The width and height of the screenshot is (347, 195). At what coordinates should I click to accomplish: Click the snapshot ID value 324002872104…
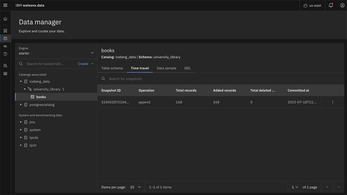[x=115, y=102]
